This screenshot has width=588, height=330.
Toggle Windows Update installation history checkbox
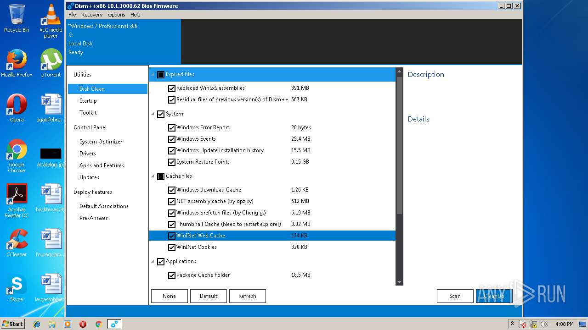click(172, 150)
